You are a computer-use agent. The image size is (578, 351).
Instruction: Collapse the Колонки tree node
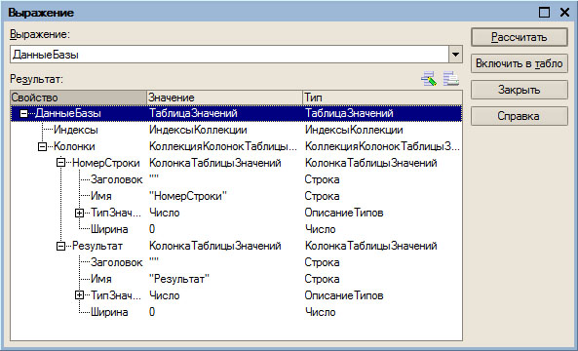click(x=42, y=147)
